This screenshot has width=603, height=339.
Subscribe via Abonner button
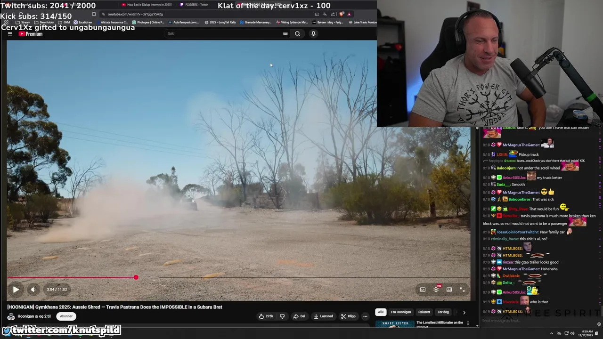click(66, 316)
